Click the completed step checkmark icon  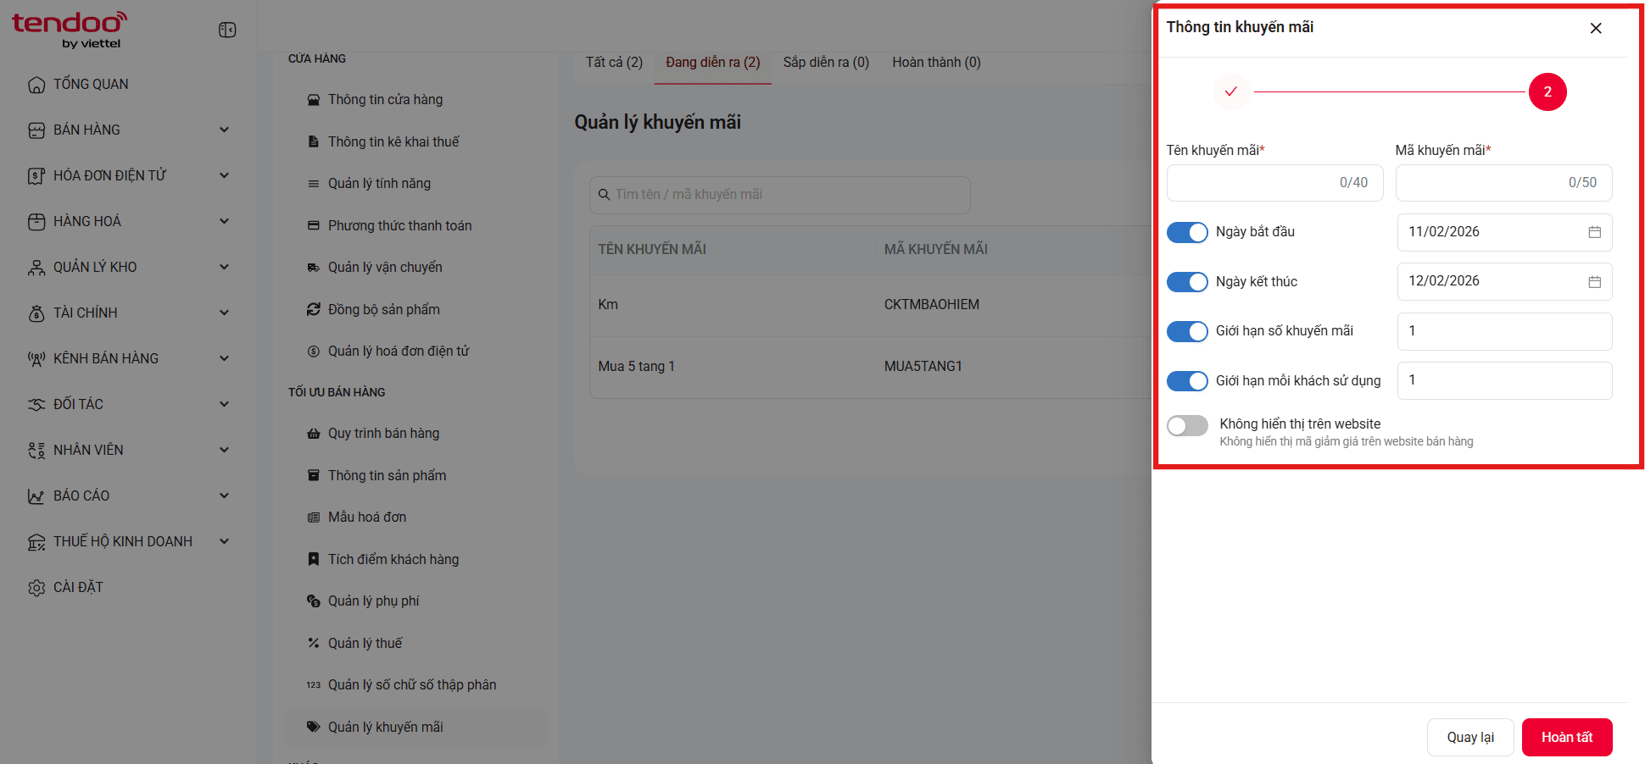[1231, 91]
